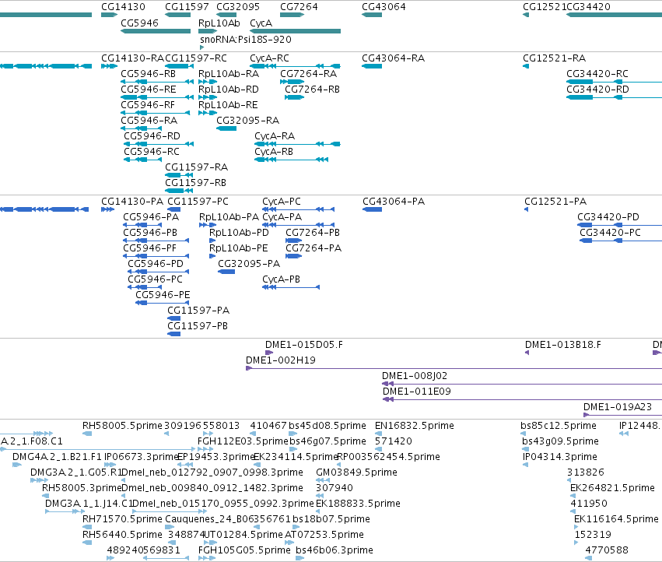Click the CG5946-RF transcript label
This screenshot has width=662, height=562.
tap(148, 105)
